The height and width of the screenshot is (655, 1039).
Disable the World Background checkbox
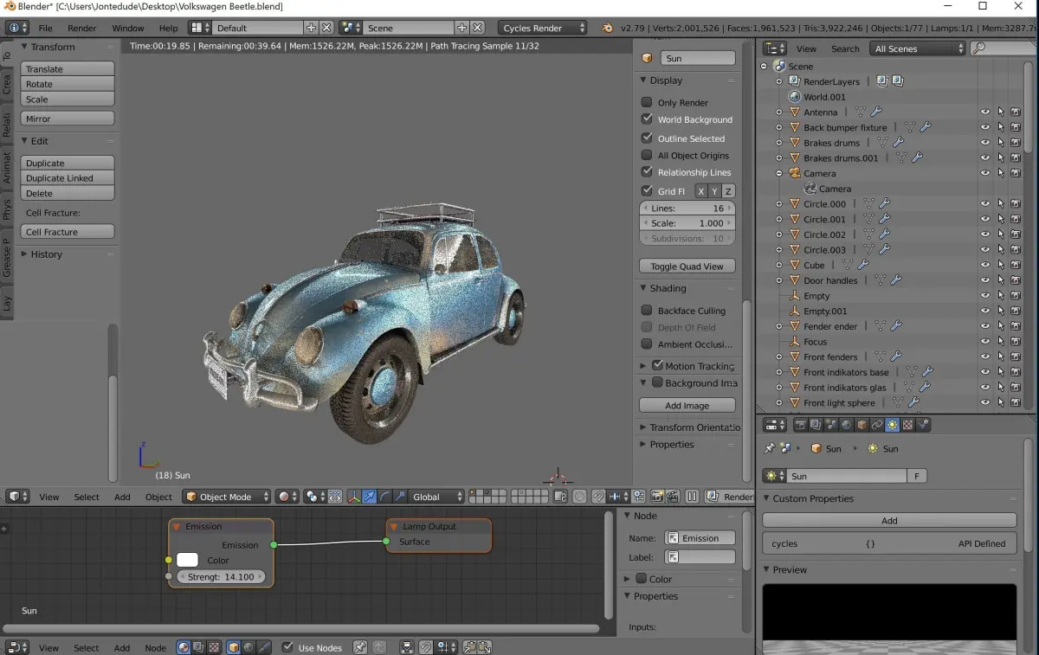(x=647, y=119)
